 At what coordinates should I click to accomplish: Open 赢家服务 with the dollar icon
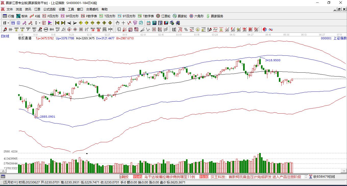(x=215, y=16)
